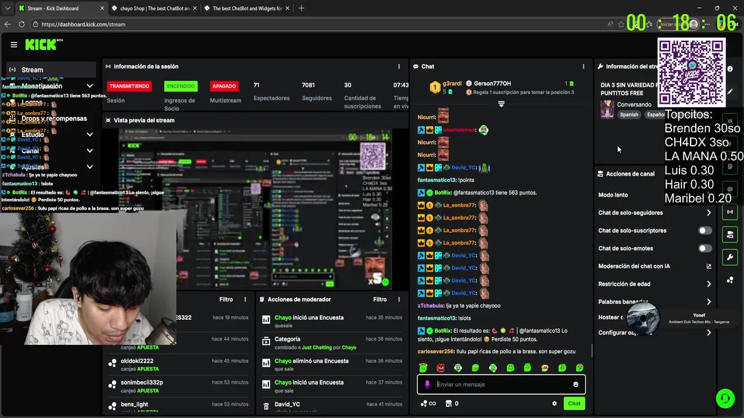The width and height of the screenshot is (744, 418).
Task: Click green headset support button
Action: [x=725, y=398]
